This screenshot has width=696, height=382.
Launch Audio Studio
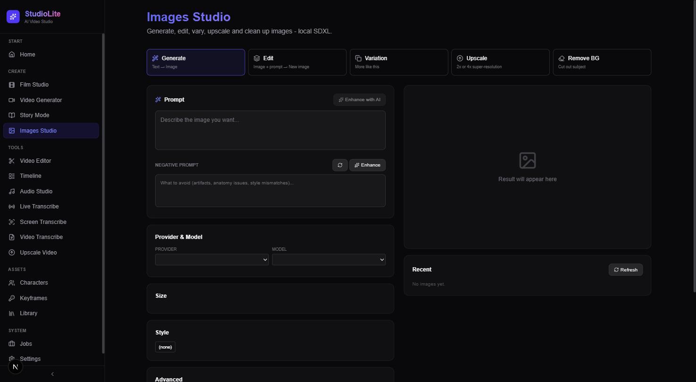(x=51, y=191)
